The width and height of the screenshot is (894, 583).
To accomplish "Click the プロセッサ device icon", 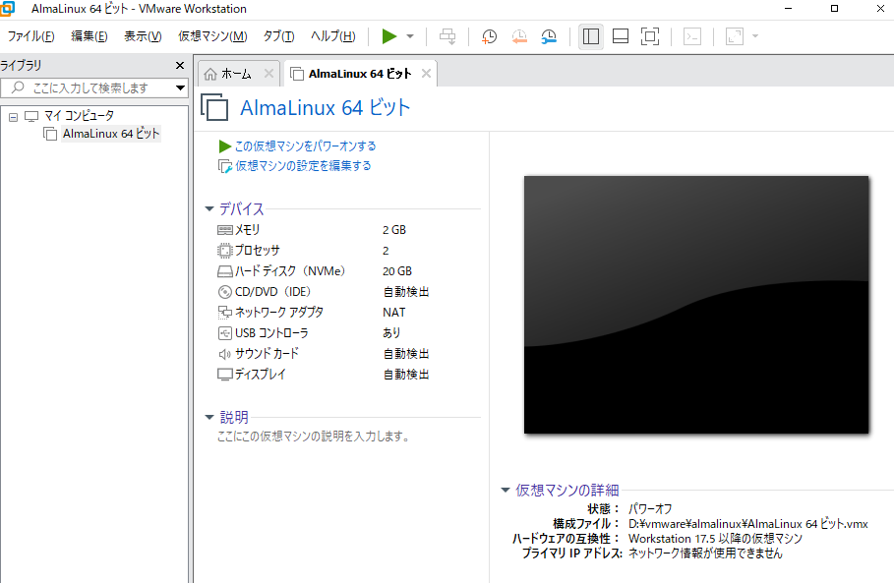I will point(225,251).
